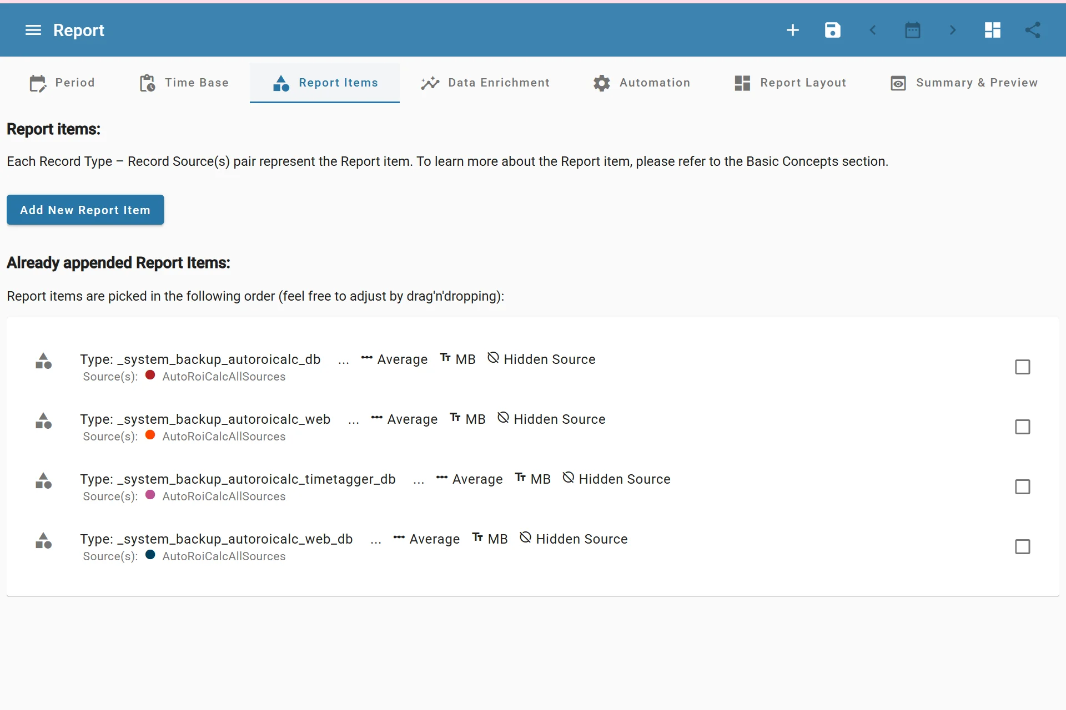This screenshot has height=710, width=1066.
Task: Click shapes icon of _system_backup_autoroicalc_web row
Action: click(x=43, y=421)
